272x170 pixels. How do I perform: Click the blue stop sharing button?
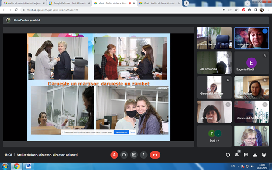coord(121,132)
